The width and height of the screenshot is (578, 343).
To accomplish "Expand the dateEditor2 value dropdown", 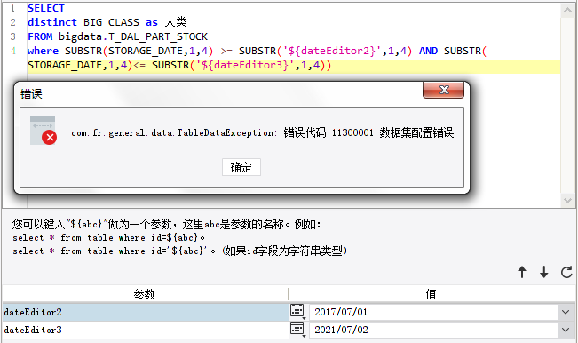I will click(566, 312).
